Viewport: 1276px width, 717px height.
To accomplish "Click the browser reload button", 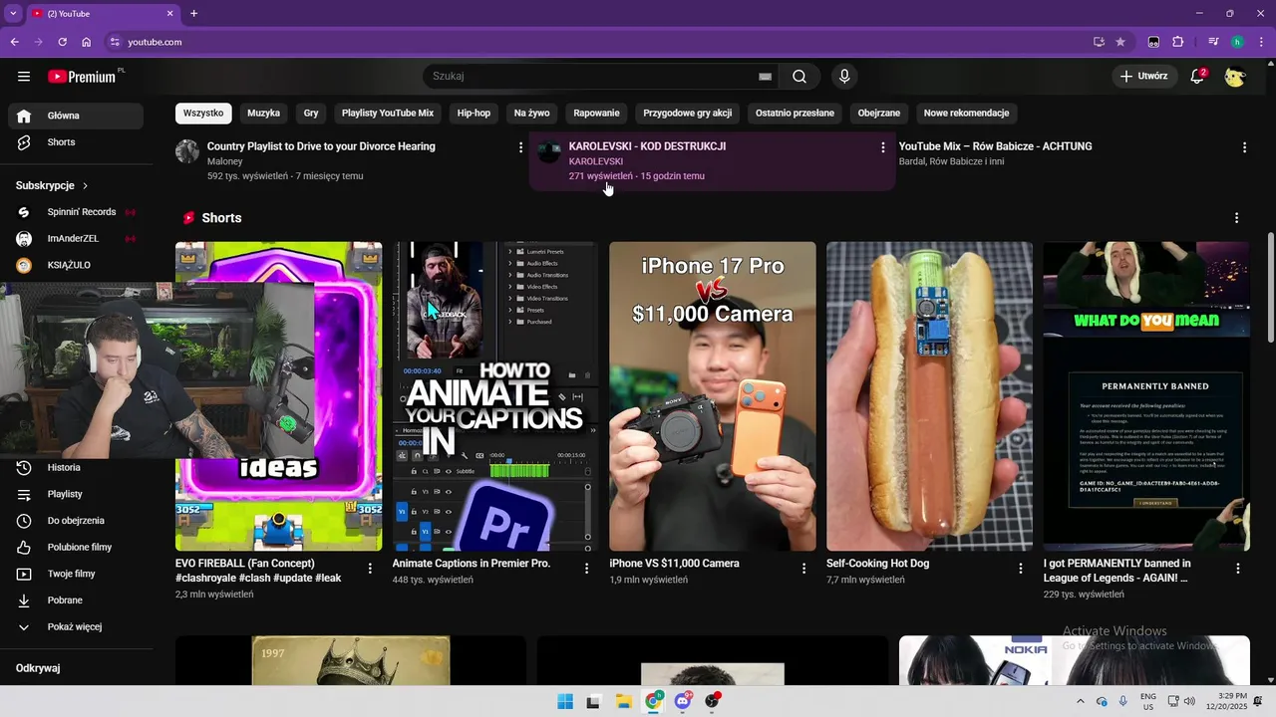I will 62,42.
